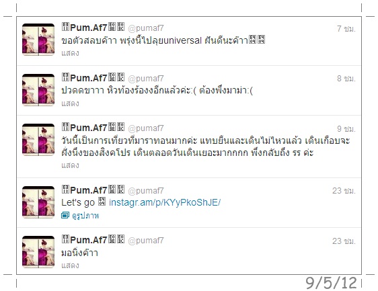Open the 9 ชม. timestamp permalink
Screen dimensions: 378x291
(346, 128)
